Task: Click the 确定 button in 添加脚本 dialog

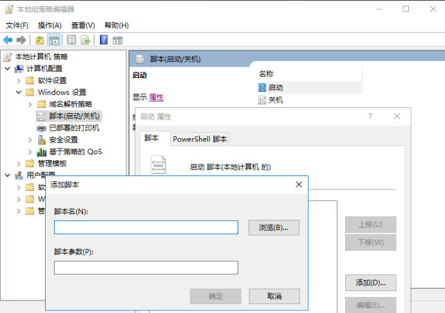Action: pyautogui.click(x=215, y=296)
